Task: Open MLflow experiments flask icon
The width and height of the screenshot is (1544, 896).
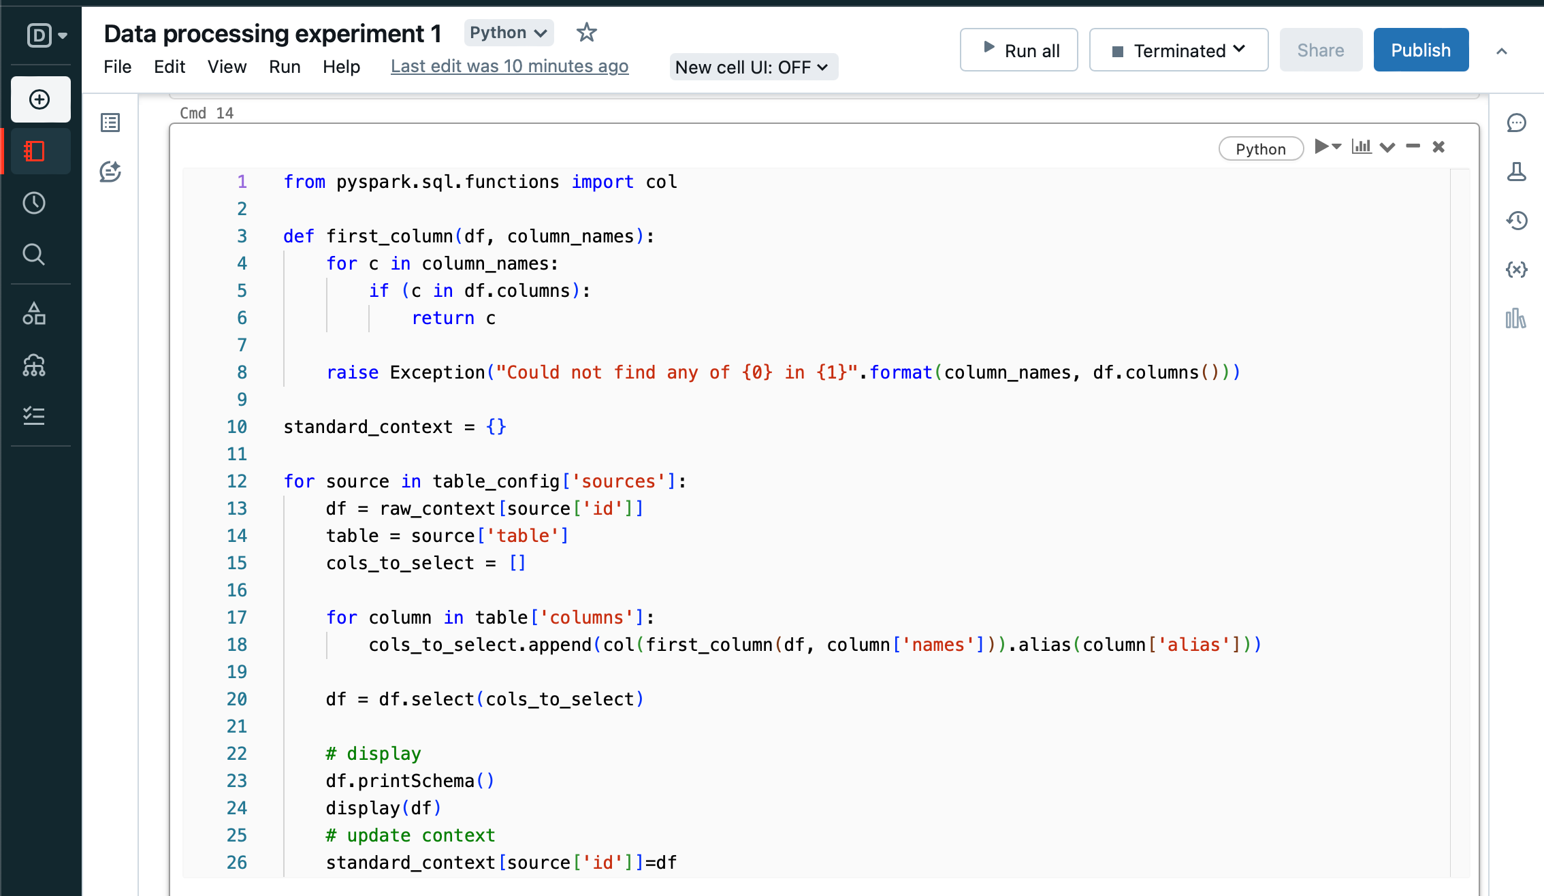Action: 1516,172
